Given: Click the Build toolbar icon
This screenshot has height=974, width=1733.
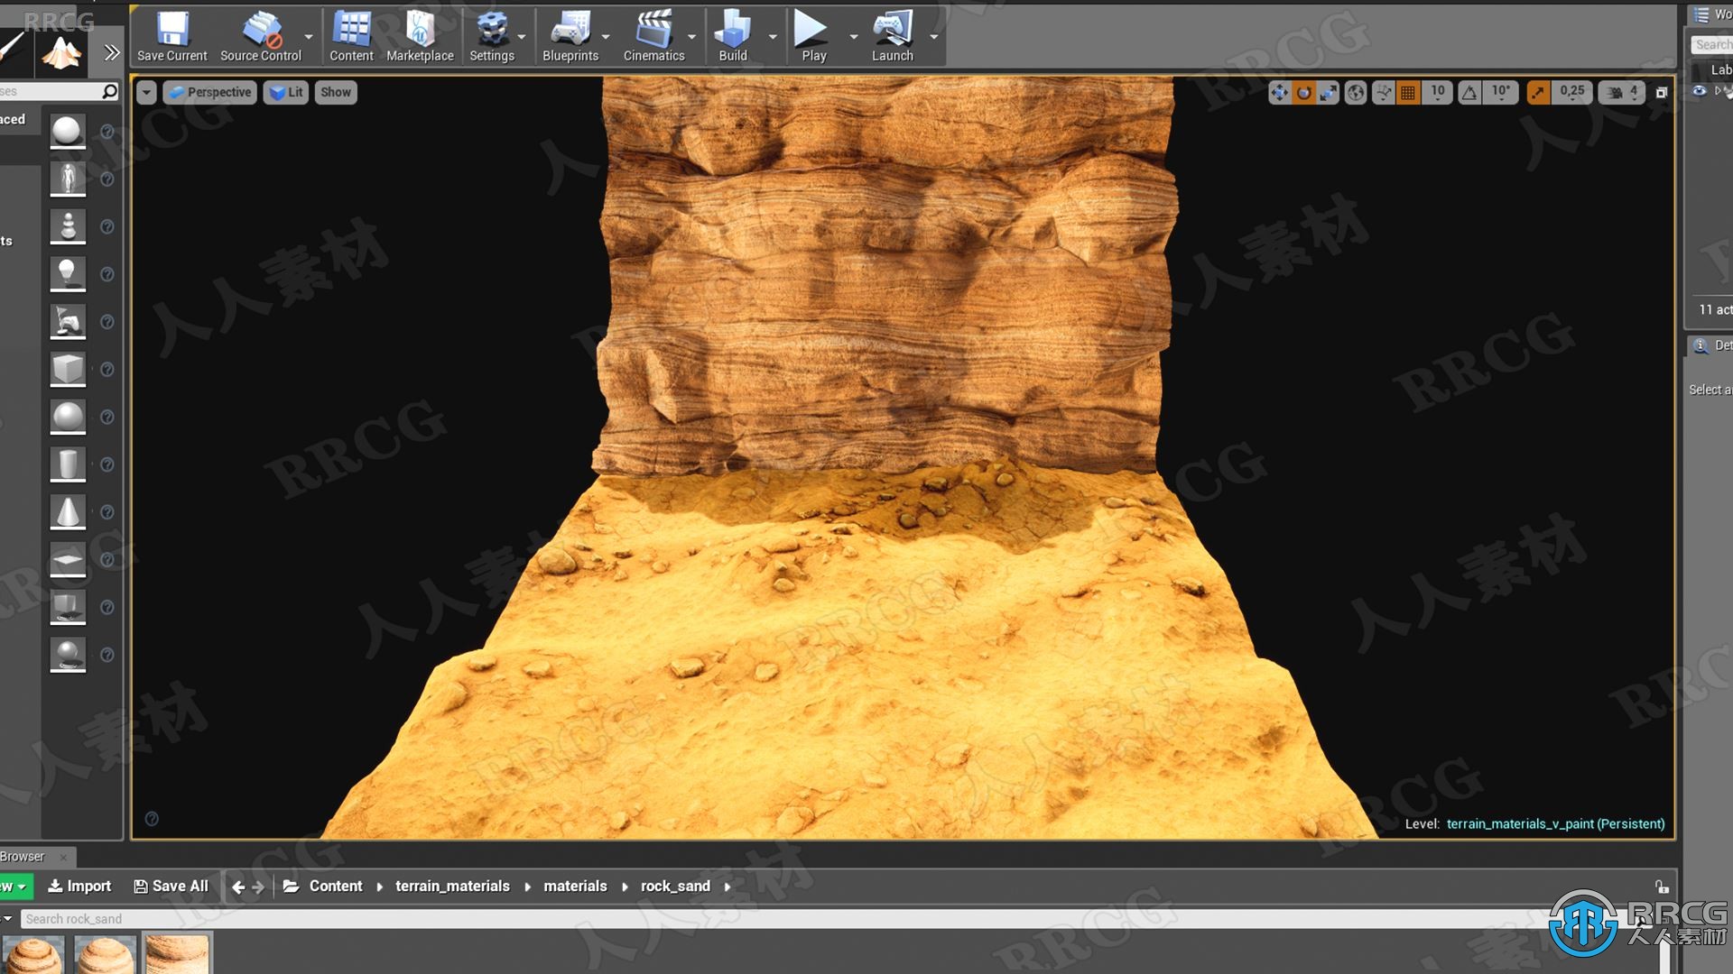Looking at the screenshot, I should pos(733,36).
